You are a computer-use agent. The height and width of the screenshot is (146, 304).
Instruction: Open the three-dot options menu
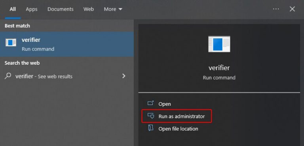[276, 9]
